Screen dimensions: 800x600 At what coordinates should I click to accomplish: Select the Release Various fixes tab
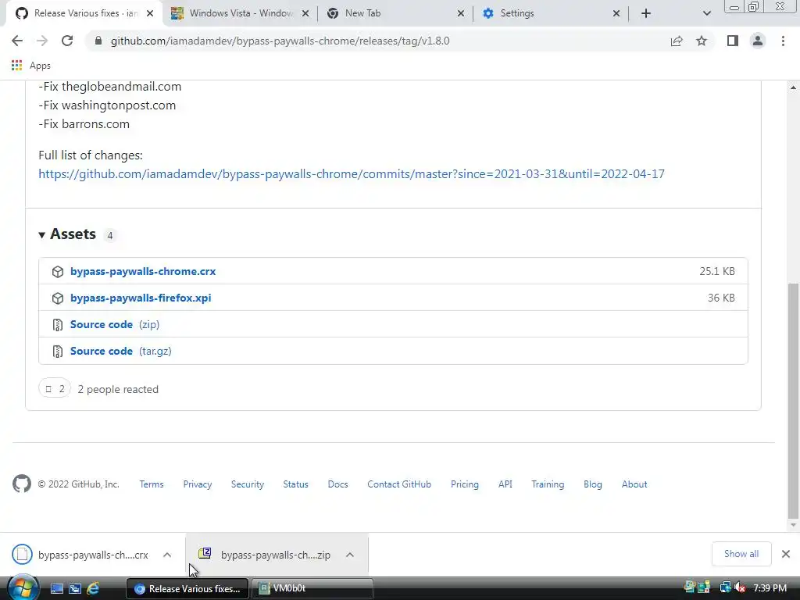pyautogui.click(x=84, y=13)
